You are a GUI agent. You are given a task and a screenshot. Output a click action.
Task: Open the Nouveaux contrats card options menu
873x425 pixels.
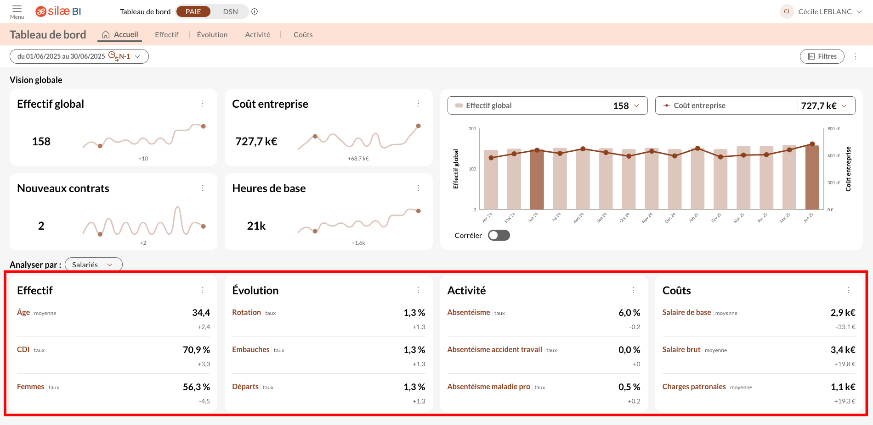pos(203,188)
